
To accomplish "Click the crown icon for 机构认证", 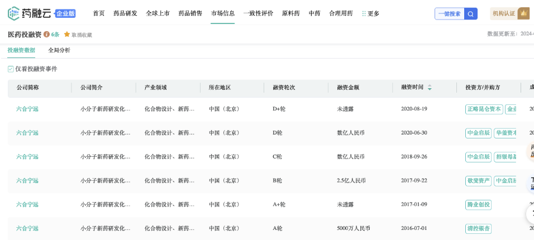I will [x=523, y=13].
